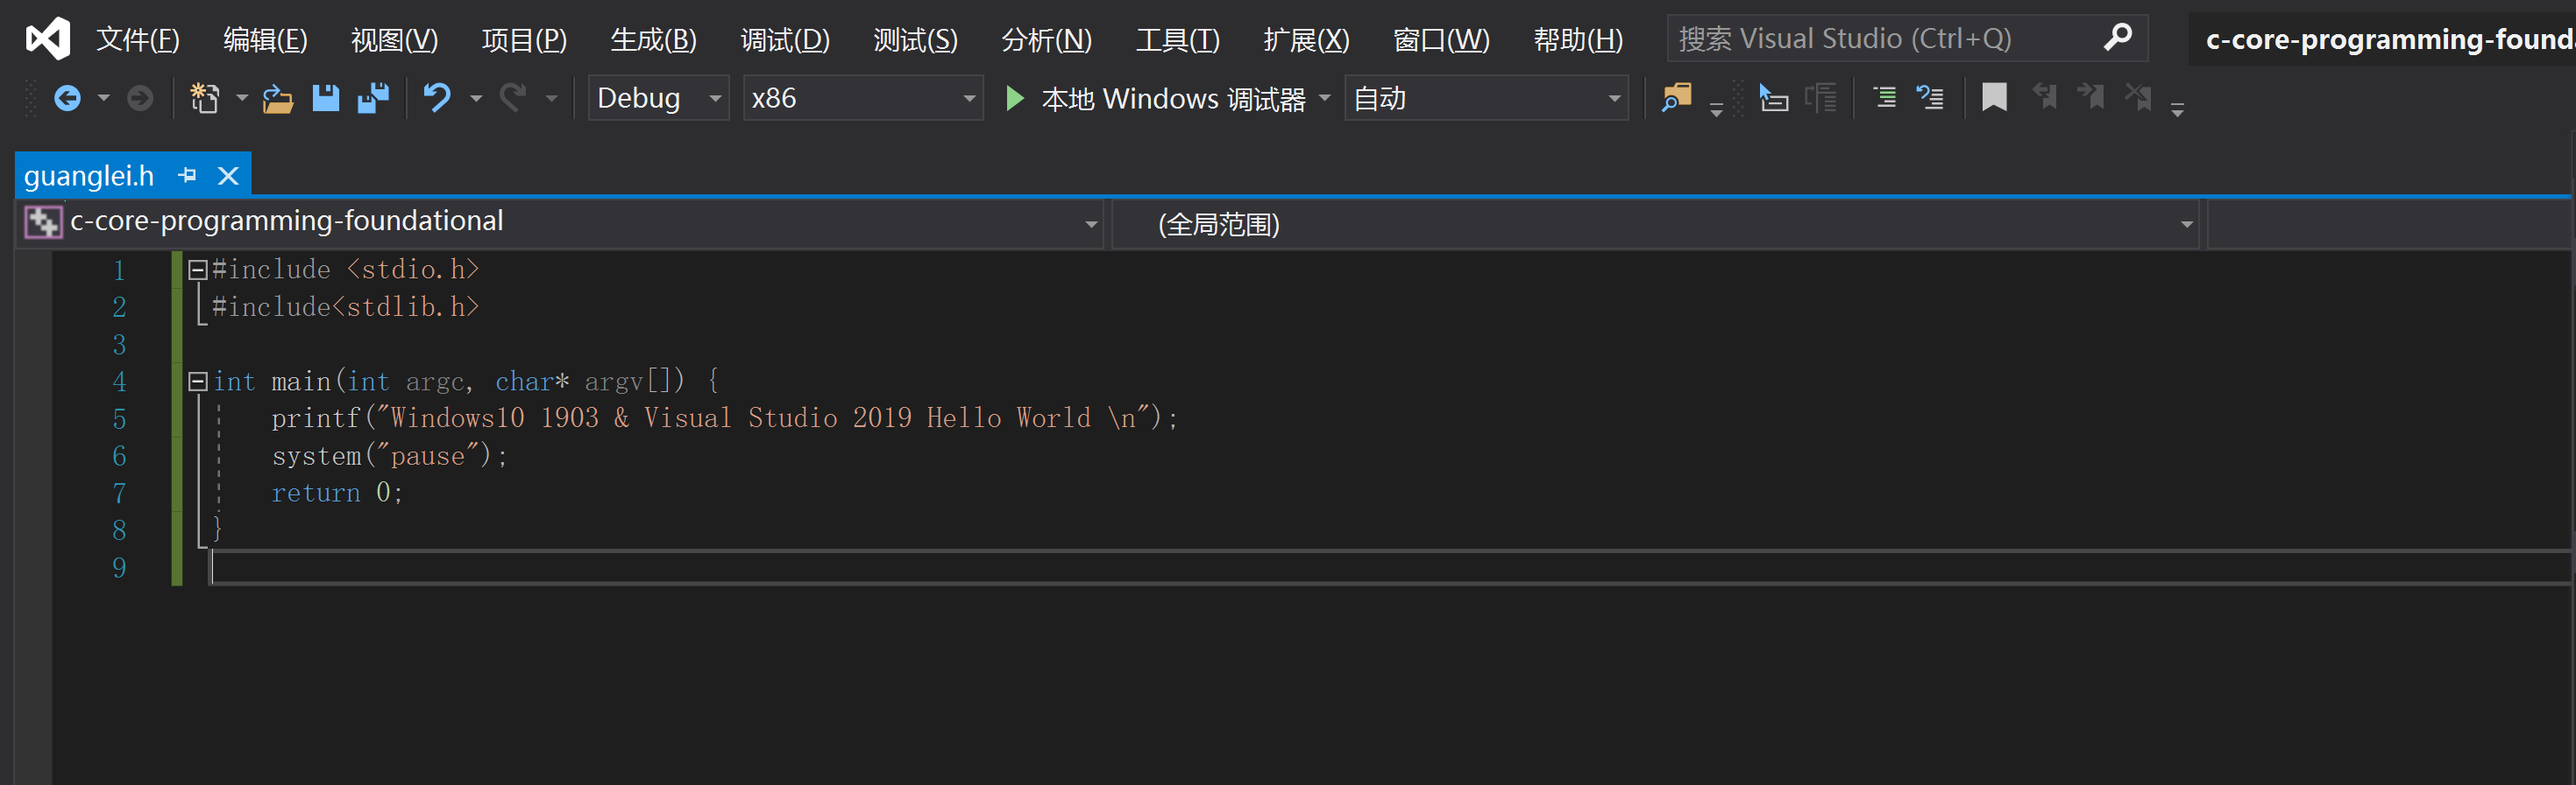Open the 自动 dropdown
The height and width of the screenshot is (785, 2576).
(1486, 98)
